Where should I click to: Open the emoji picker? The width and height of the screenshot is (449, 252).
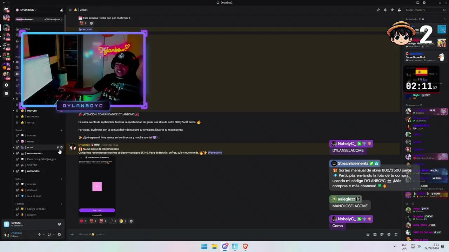point(389,234)
